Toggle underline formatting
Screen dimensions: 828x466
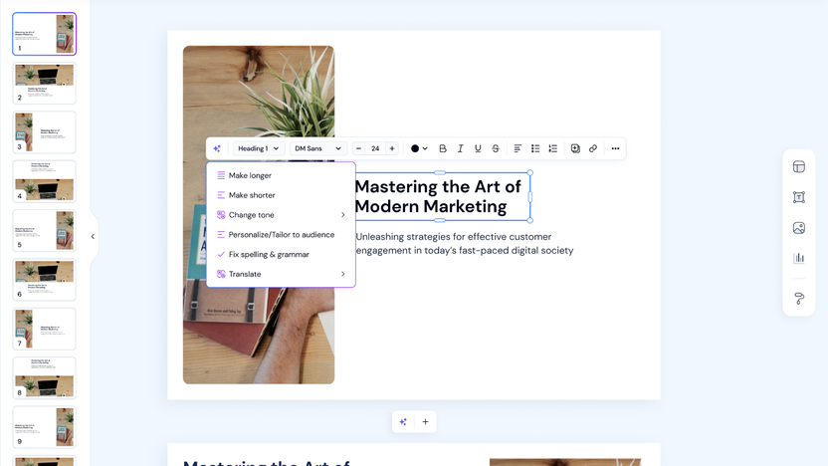click(478, 148)
